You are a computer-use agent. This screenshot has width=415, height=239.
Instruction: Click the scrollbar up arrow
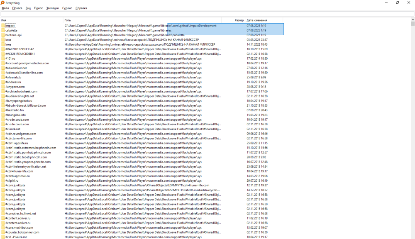click(x=413, y=20)
